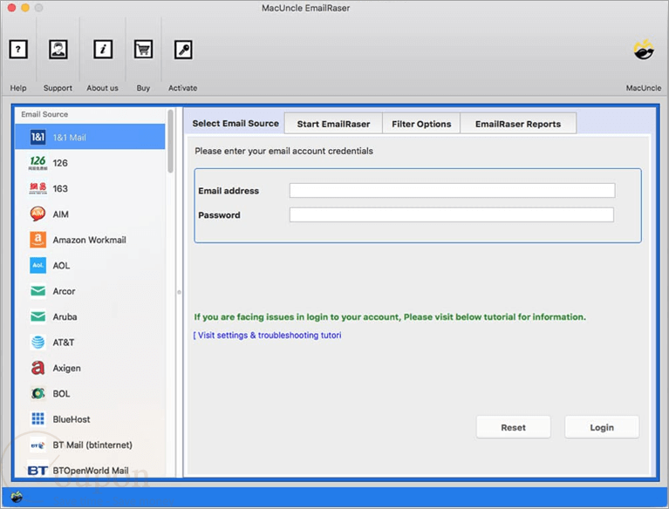Pick AT&T label in source list
669x509 pixels.
point(64,342)
